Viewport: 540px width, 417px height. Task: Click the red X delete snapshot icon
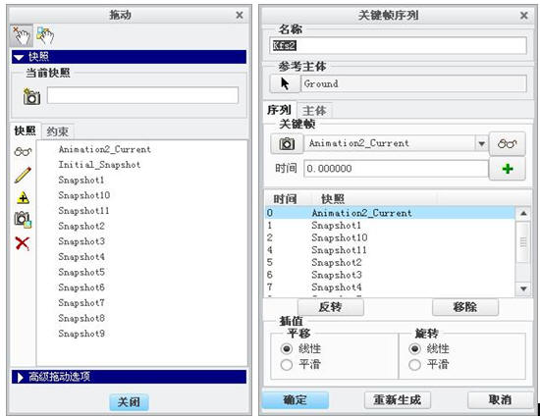click(x=23, y=243)
